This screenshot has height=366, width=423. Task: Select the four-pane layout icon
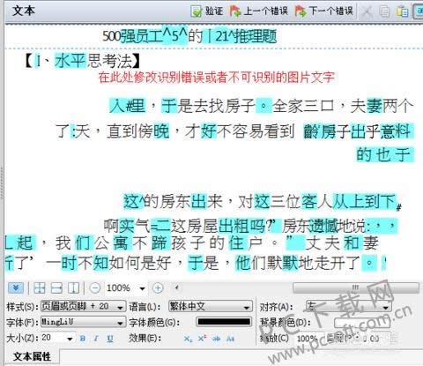click(40, 288)
